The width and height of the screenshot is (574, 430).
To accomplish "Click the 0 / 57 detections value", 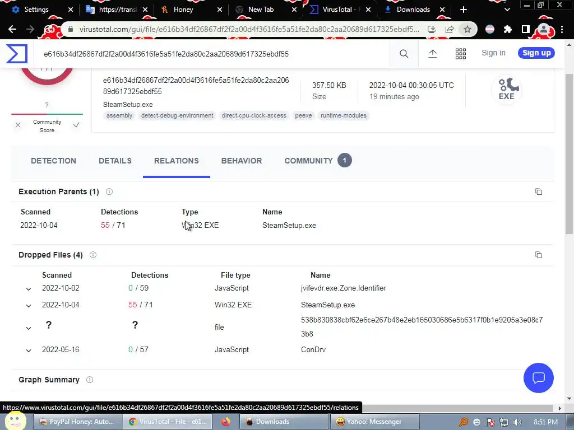I will tap(138, 349).
